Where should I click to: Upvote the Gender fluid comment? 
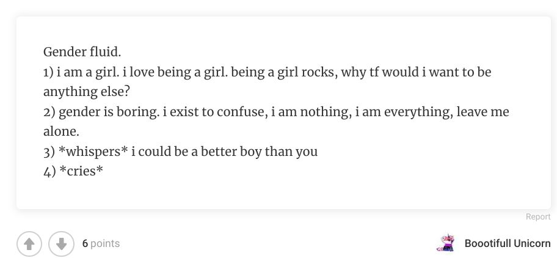pyautogui.click(x=28, y=243)
